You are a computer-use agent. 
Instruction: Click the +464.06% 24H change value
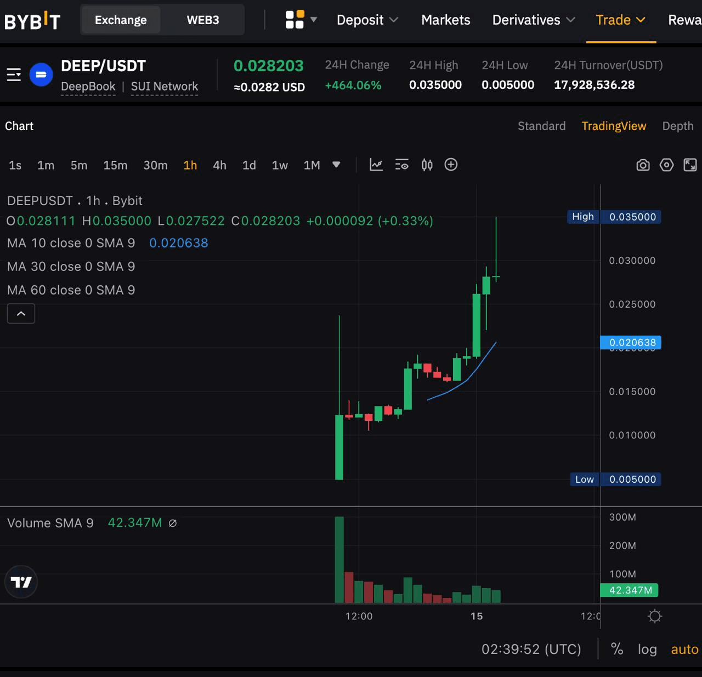353,86
